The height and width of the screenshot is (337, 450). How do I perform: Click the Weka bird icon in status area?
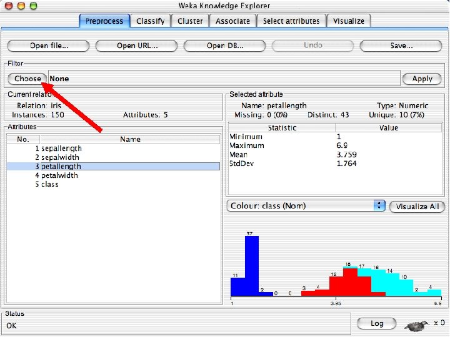[x=417, y=326]
